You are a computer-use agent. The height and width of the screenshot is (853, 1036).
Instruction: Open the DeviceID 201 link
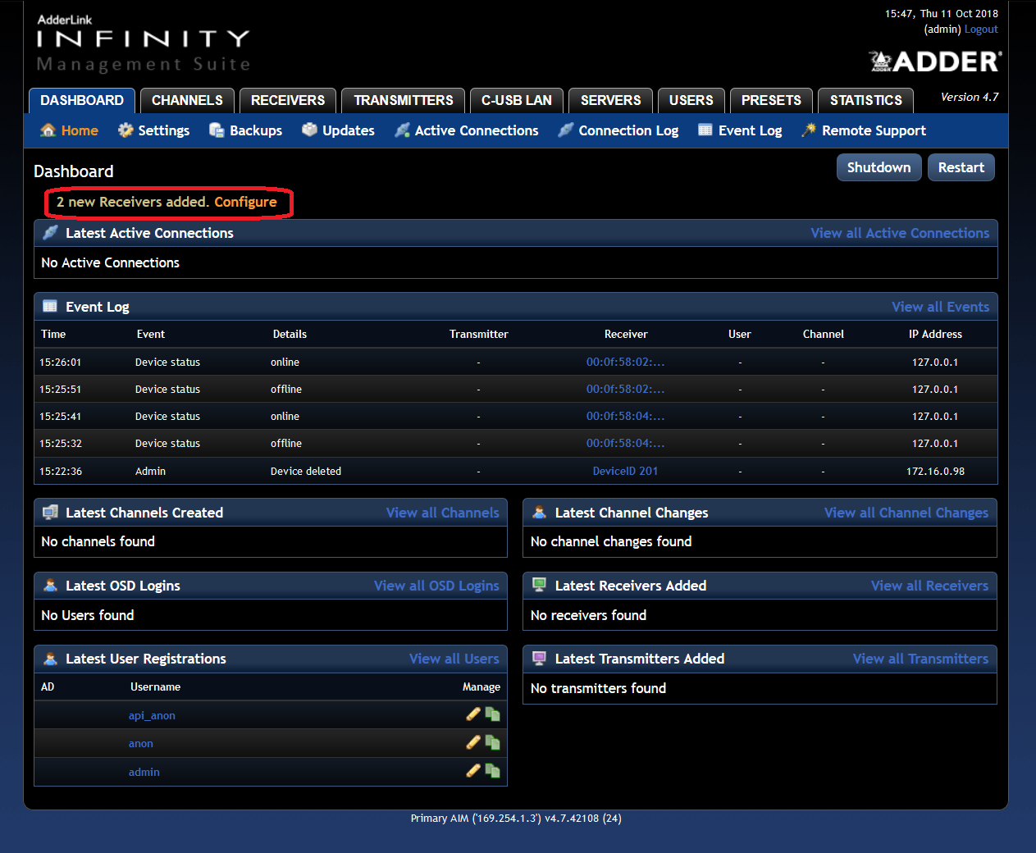626,471
